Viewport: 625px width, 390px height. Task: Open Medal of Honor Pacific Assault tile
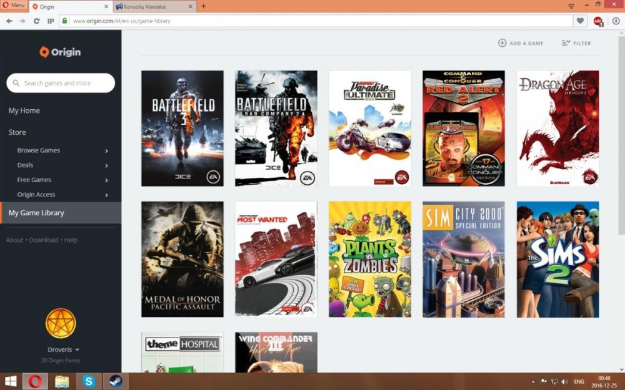point(182,259)
